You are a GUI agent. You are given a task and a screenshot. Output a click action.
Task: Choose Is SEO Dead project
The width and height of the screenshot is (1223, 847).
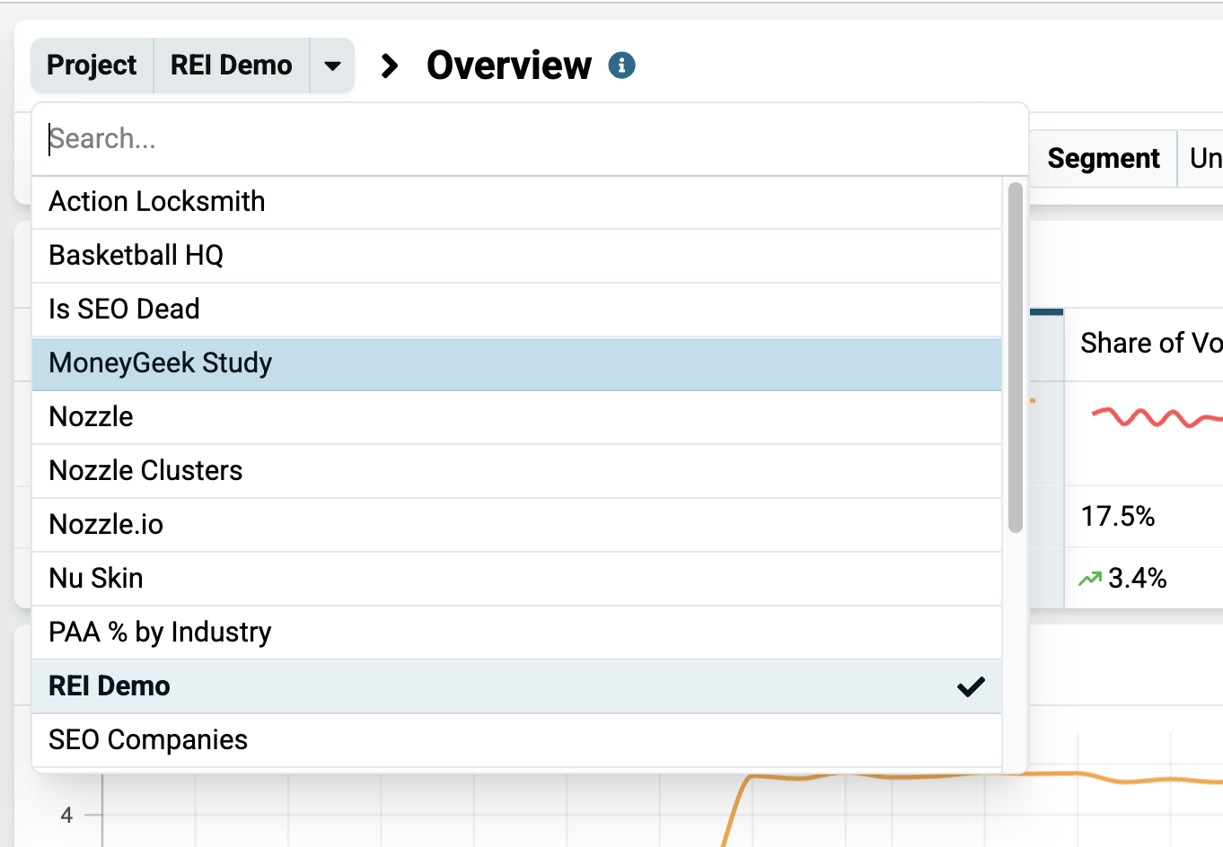pos(516,310)
